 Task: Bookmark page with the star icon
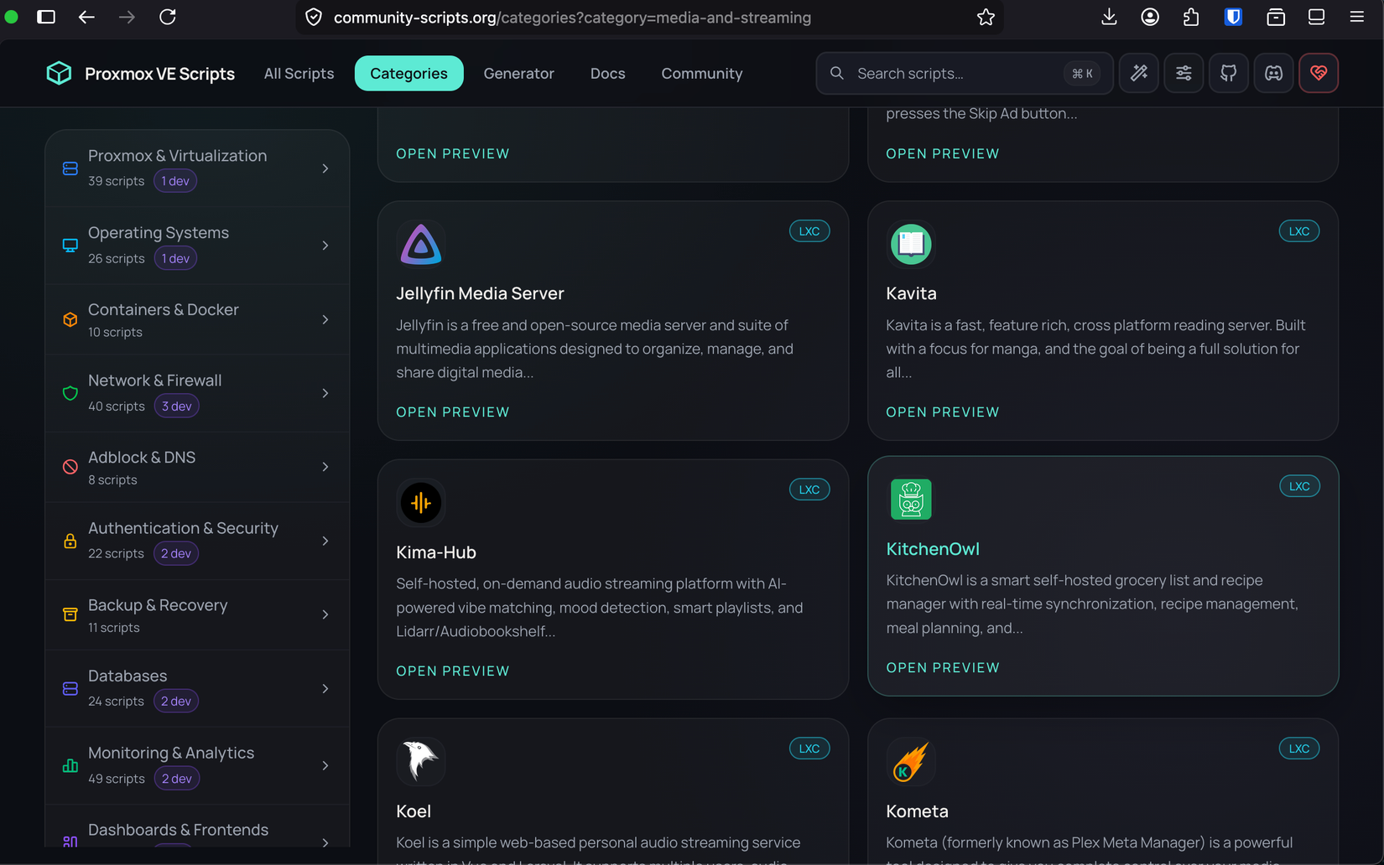point(986,17)
